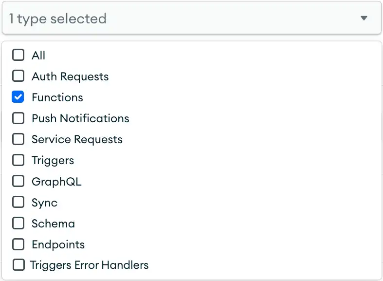Click the dropdown arrow icon
Image resolution: width=383 pixels, height=281 pixels.
(x=364, y=19)
